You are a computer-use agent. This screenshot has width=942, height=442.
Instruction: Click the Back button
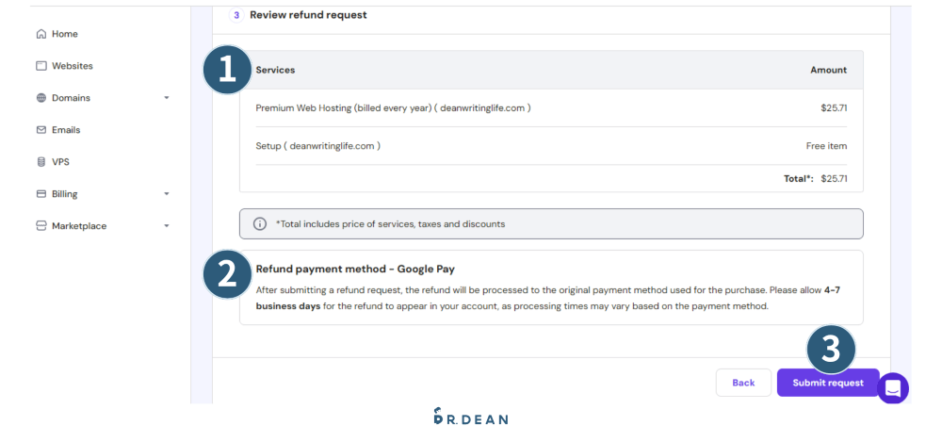click(x=743, y=383)
